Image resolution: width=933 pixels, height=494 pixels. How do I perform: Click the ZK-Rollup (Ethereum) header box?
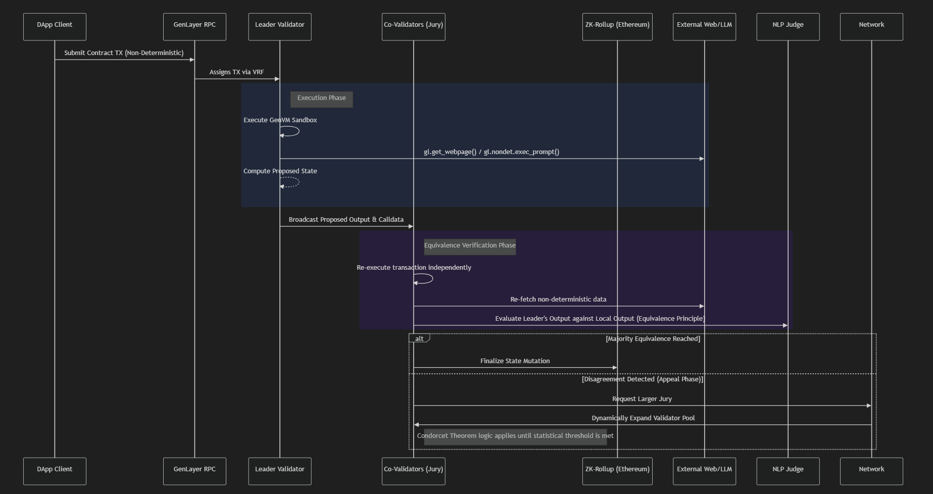pyautogui.click(x=617, y=26)
